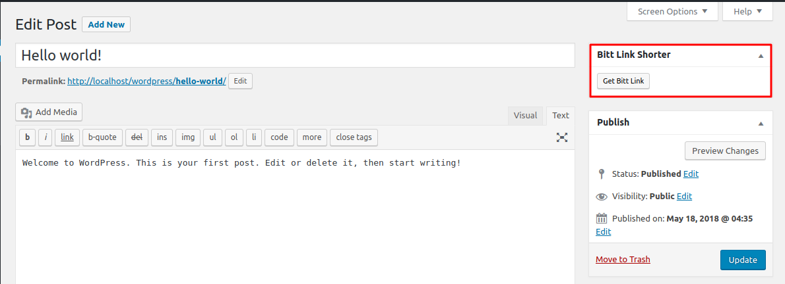The height and width of the screenshot is (284, 785).
Task: Click the blue Update button
Action: (x=743, y=260)
